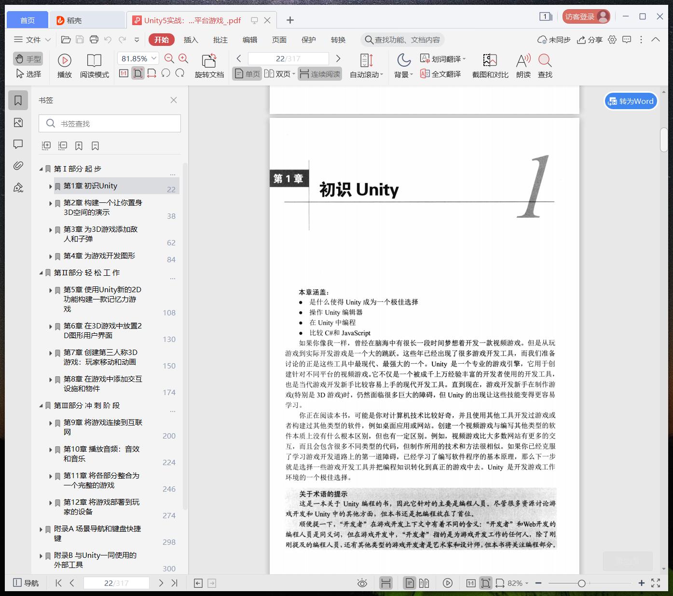673x596 pixels.
Task: Open the 编辑 ribbon tab
Action: pyautogui.click(x=250, y=40)
